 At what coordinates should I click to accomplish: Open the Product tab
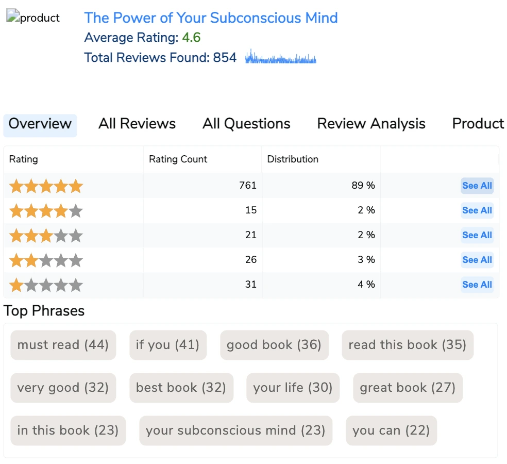[x=478, y=124]
